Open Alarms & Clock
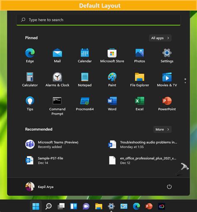 [57, 80]
